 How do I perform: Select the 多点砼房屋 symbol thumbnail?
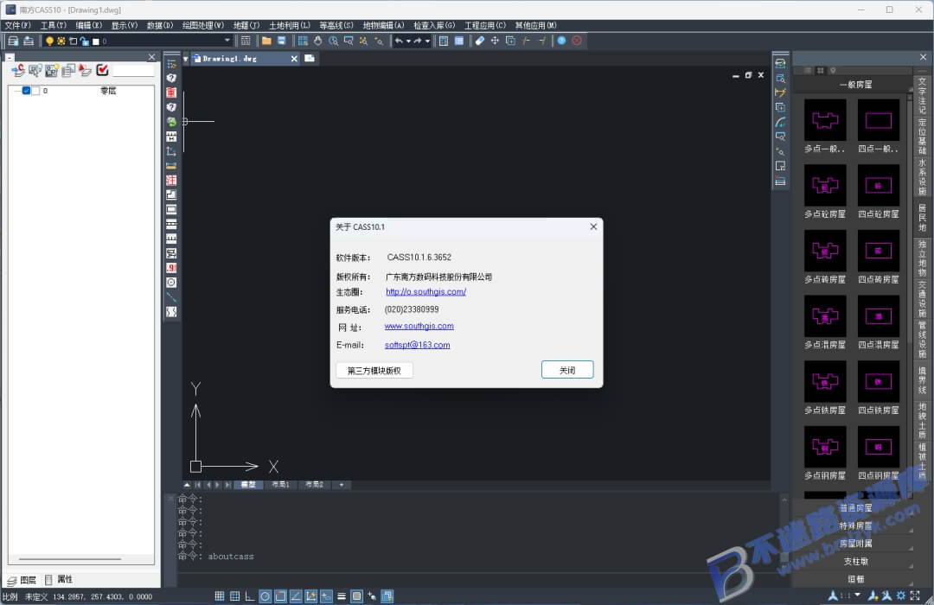[x=825, y=185]
